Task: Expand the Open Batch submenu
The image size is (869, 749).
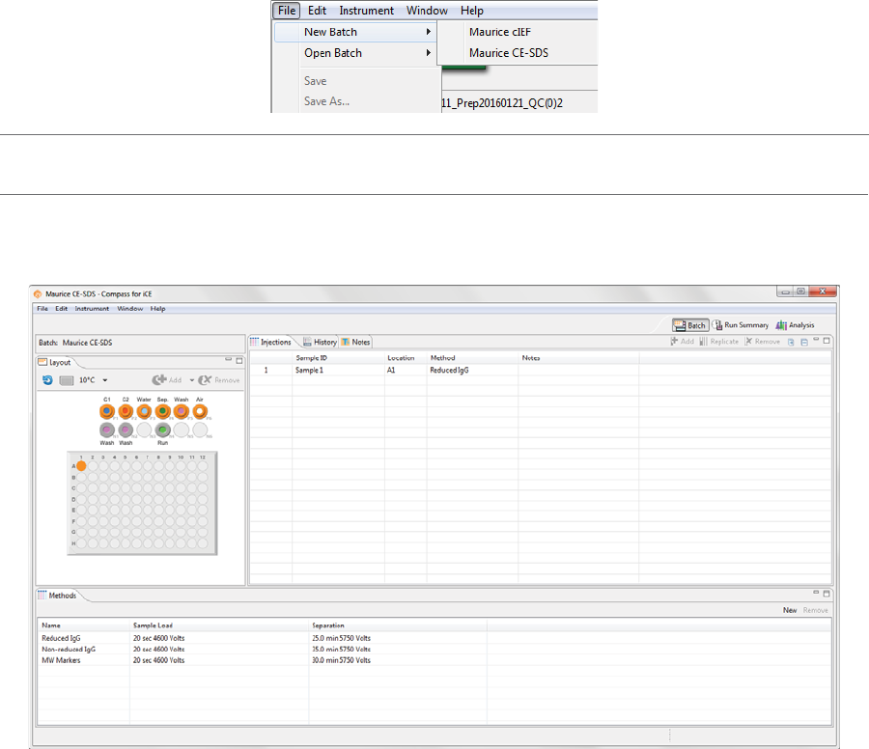Action: click(x=355, y=53)
